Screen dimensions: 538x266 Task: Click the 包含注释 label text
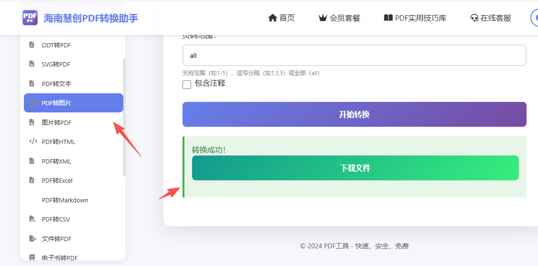[210, 83]
